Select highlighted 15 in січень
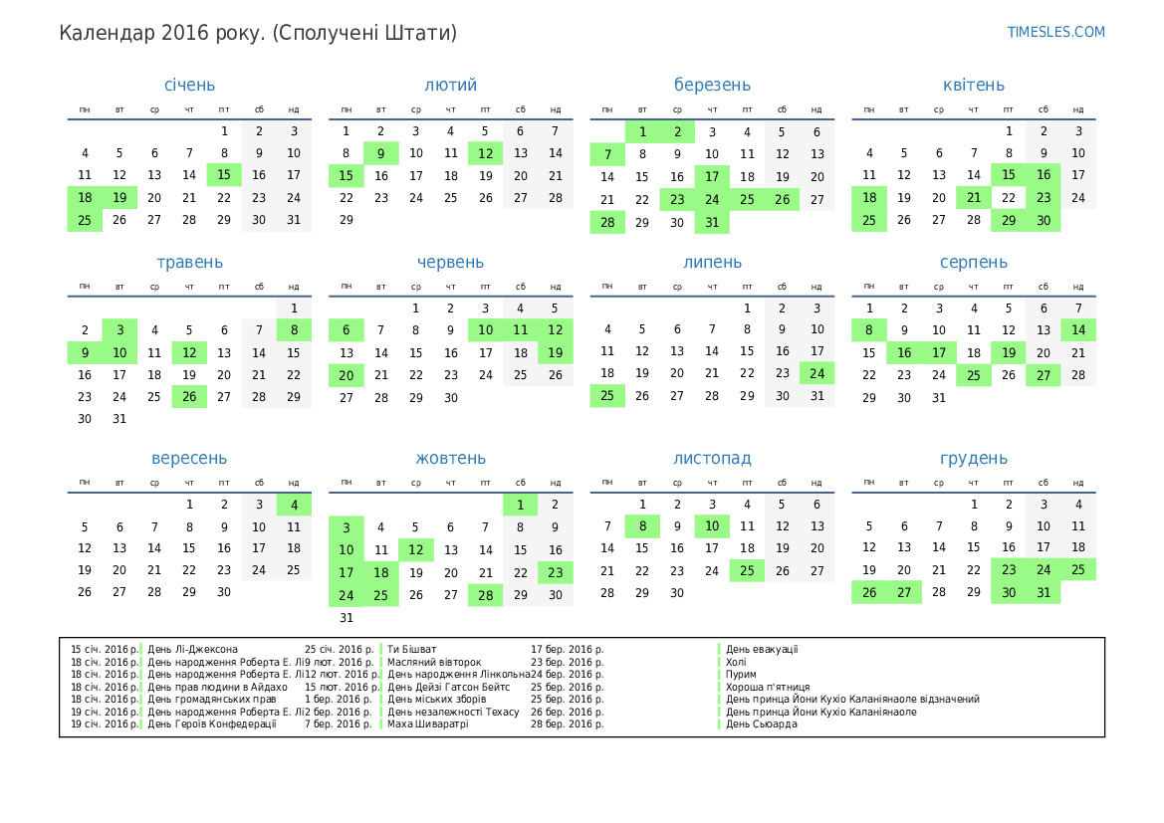 click(224, 175)
